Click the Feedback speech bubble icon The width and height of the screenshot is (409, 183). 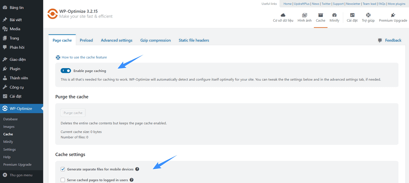click(380, 40)
